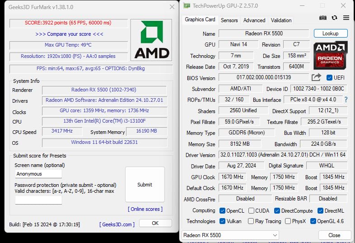The image size is (355, 243).
Task: Click the Subvendor AMD/ATI field
Action: pos(240,89)
